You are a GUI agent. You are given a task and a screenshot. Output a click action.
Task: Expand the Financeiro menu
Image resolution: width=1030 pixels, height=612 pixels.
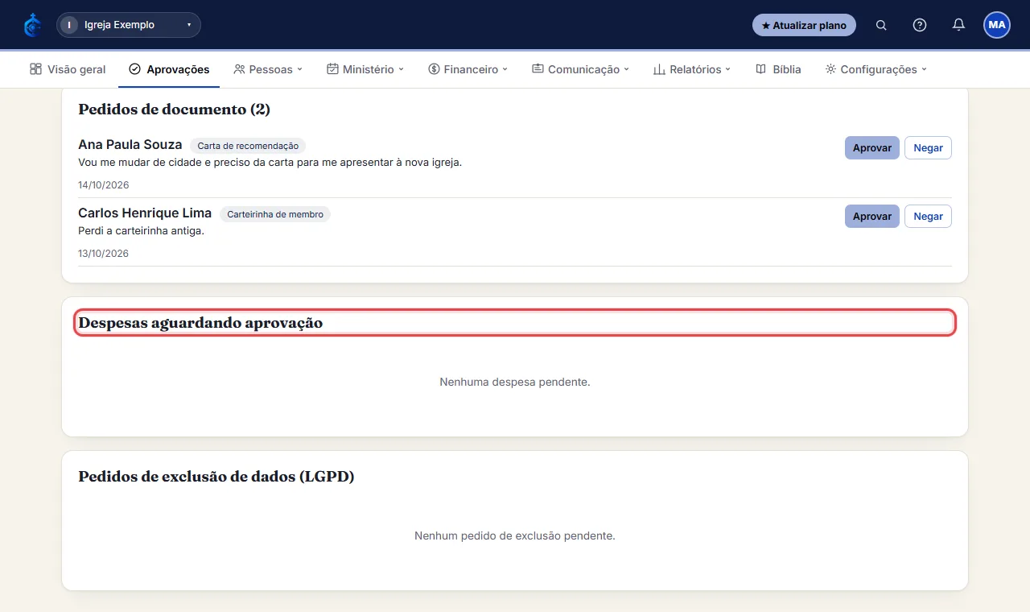tap(468, 69)
